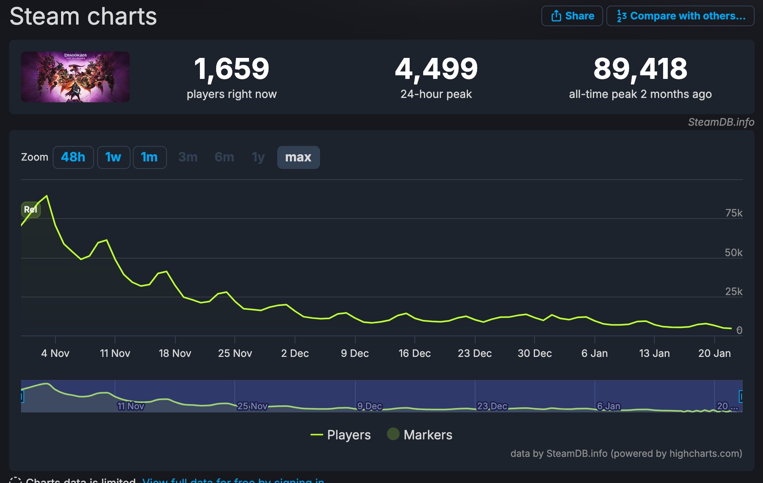
Task: Click the 23 Dec label in navigator
Action: 492,406
